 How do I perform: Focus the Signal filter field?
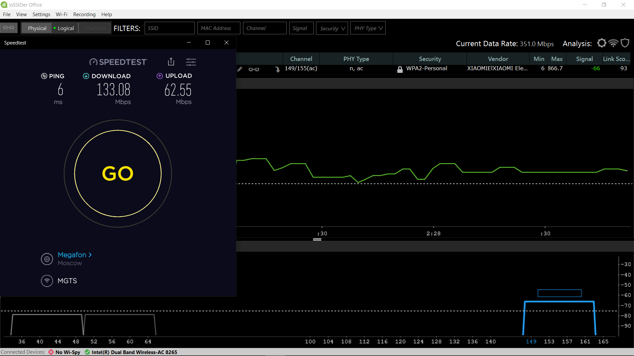pyautogui.click(x=301, y=28)
